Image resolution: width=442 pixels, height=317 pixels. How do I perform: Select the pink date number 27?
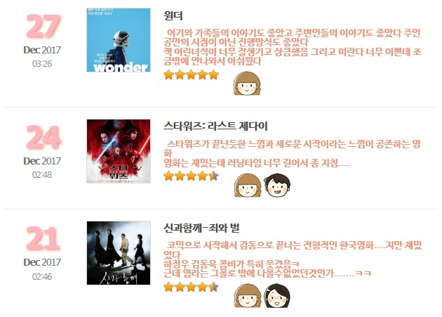click(x=43, y=26)
